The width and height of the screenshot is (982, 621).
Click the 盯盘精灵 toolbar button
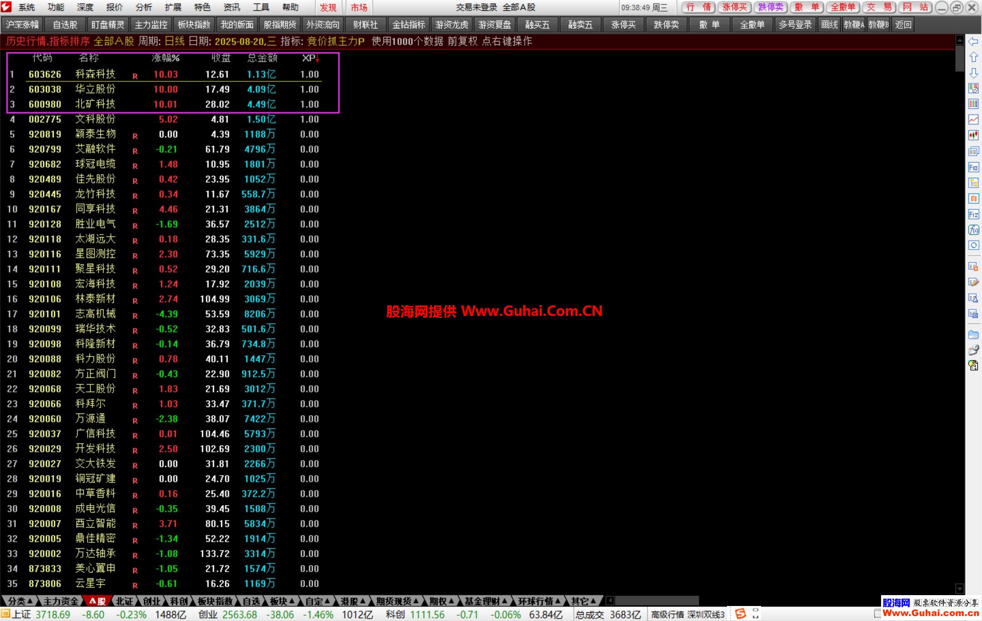[x=108, y=25]
